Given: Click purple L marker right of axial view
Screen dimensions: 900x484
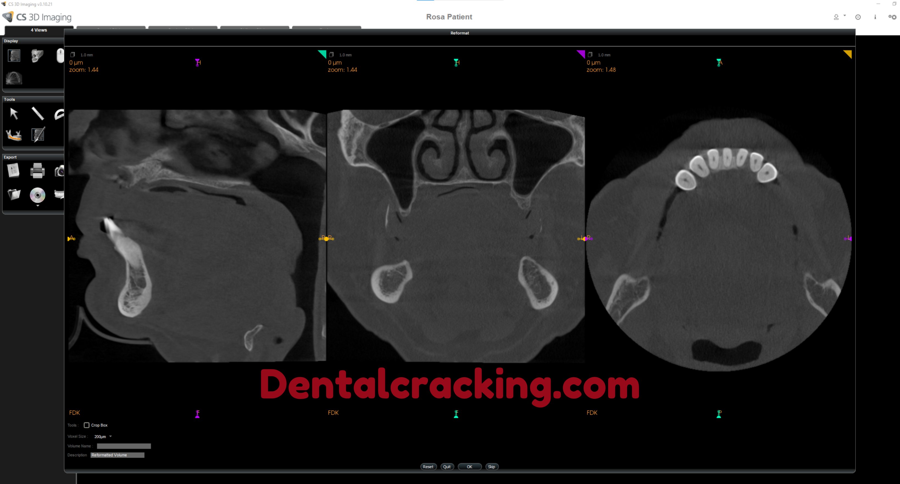Looking at the screenshot, I should click(848, 238).
